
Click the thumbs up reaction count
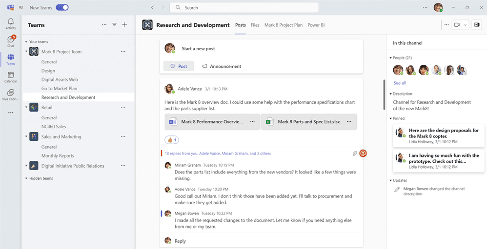(x=171, y=140)
